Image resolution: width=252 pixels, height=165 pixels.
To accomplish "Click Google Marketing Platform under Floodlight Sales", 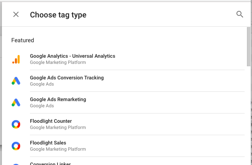I will coord(58,149).
